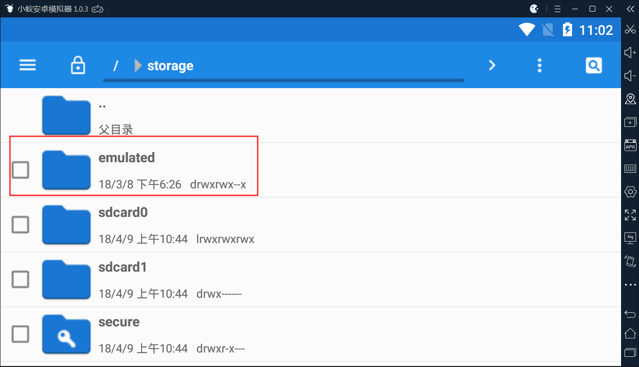The height and width of the screenshot is (367, 639).
Task: Tick the emulated folder checkbox
Action: [20, 170]
